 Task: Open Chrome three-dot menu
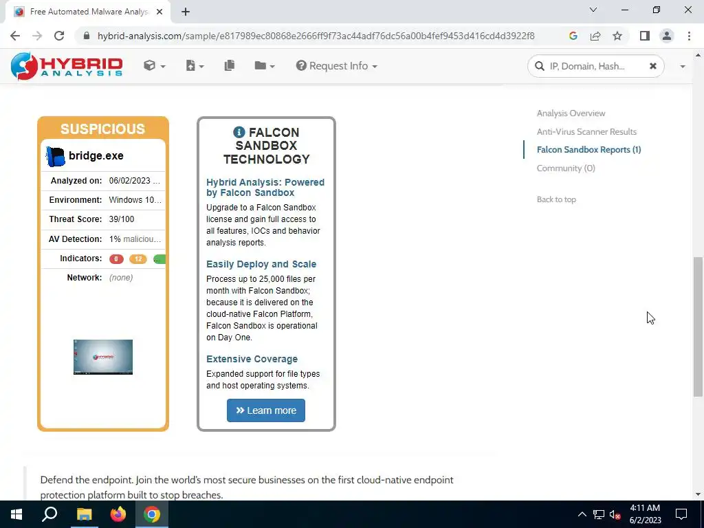coord(689,36)
